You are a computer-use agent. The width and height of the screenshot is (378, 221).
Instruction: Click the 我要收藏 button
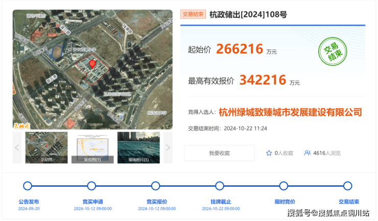[x=219, y=153]
